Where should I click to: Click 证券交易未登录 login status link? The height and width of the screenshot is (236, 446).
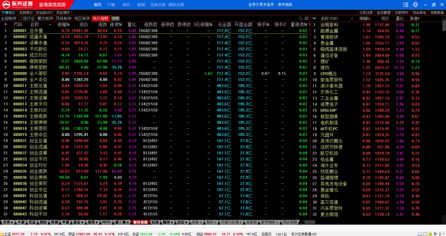click(261, 5)
